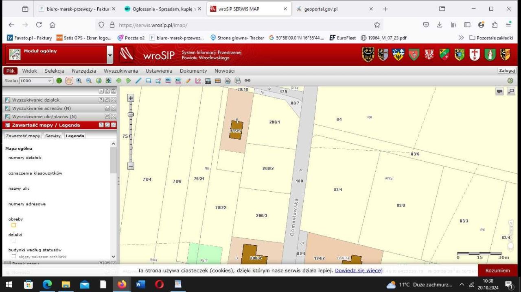Click the plus button on map zoom control
The image size is (521, 292).
point(131,98)
